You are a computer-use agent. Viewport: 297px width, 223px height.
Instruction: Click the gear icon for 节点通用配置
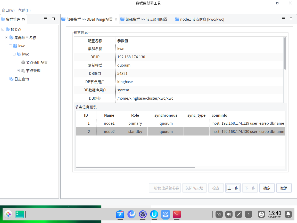(x=23, y=62)
